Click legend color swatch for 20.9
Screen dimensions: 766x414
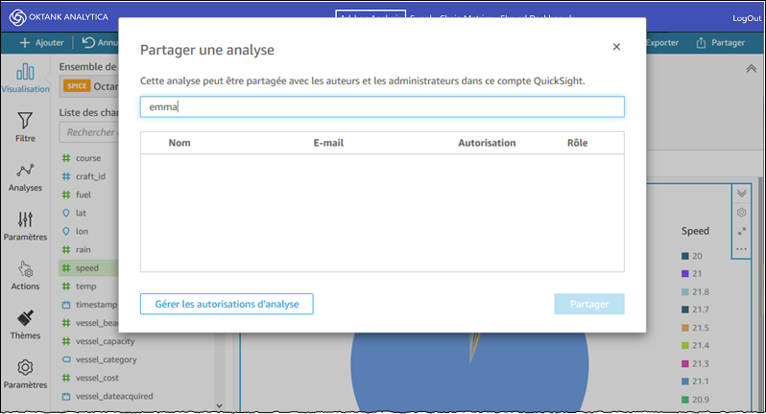click(x=685, y=400)
